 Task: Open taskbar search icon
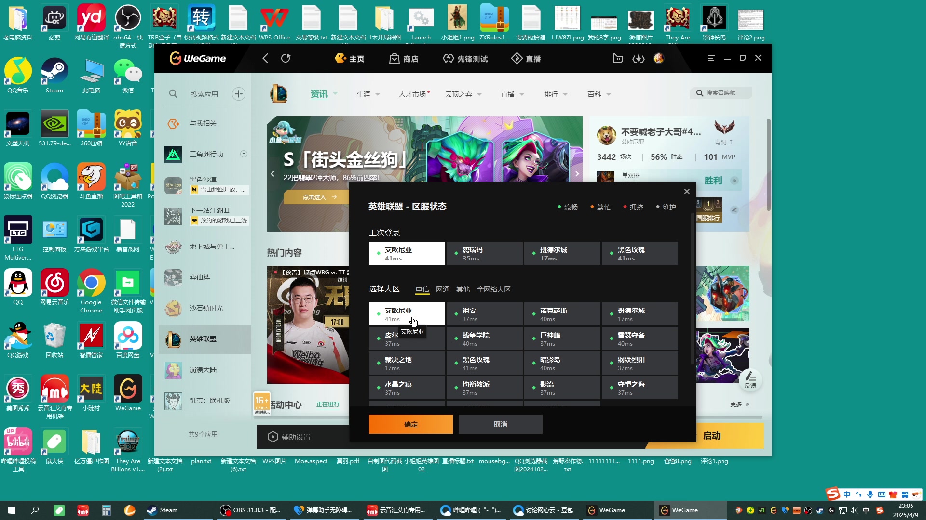tap(35, 510)
